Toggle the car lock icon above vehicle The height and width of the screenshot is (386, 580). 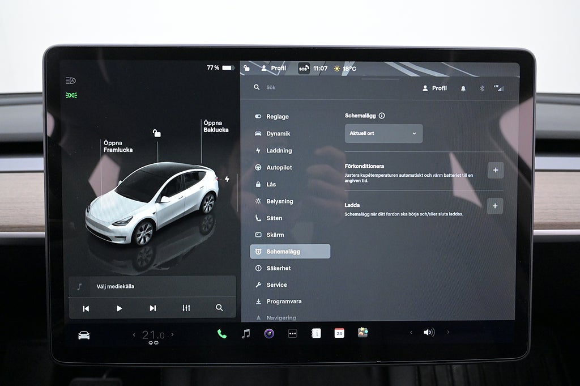click(157, 133)
